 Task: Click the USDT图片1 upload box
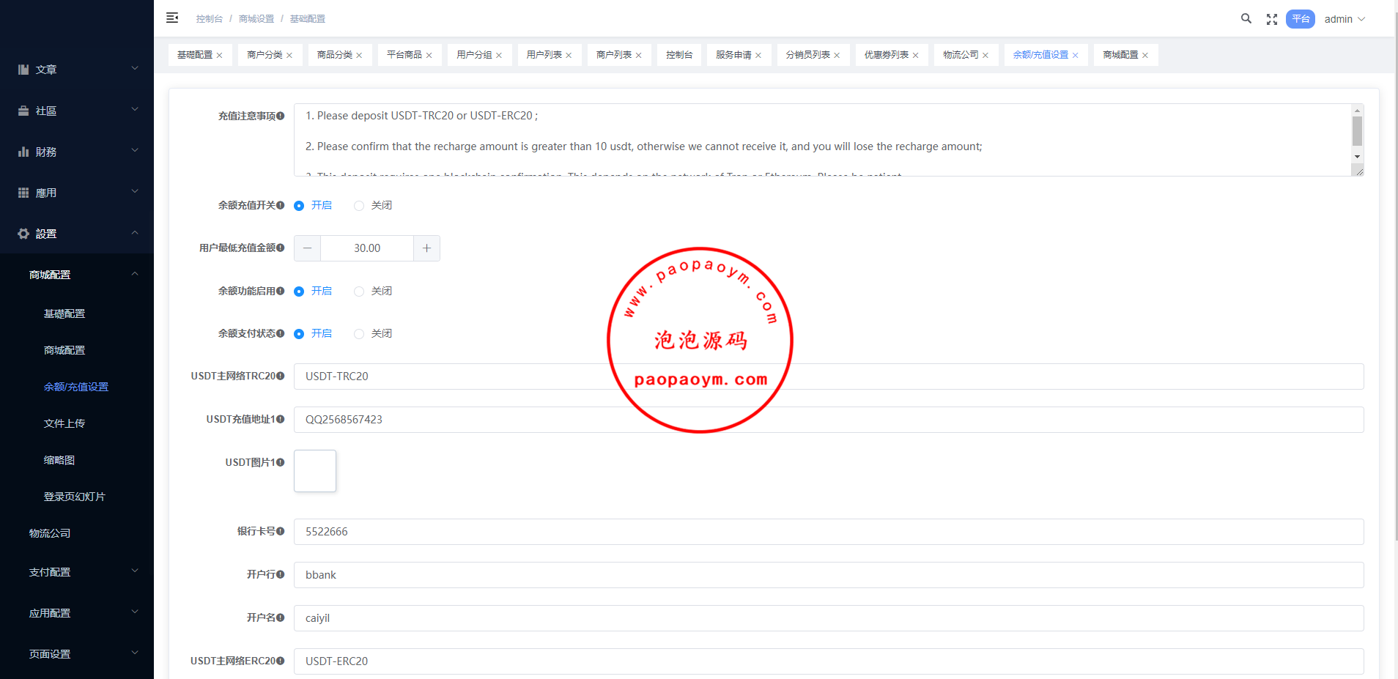(x=315, y=471)
